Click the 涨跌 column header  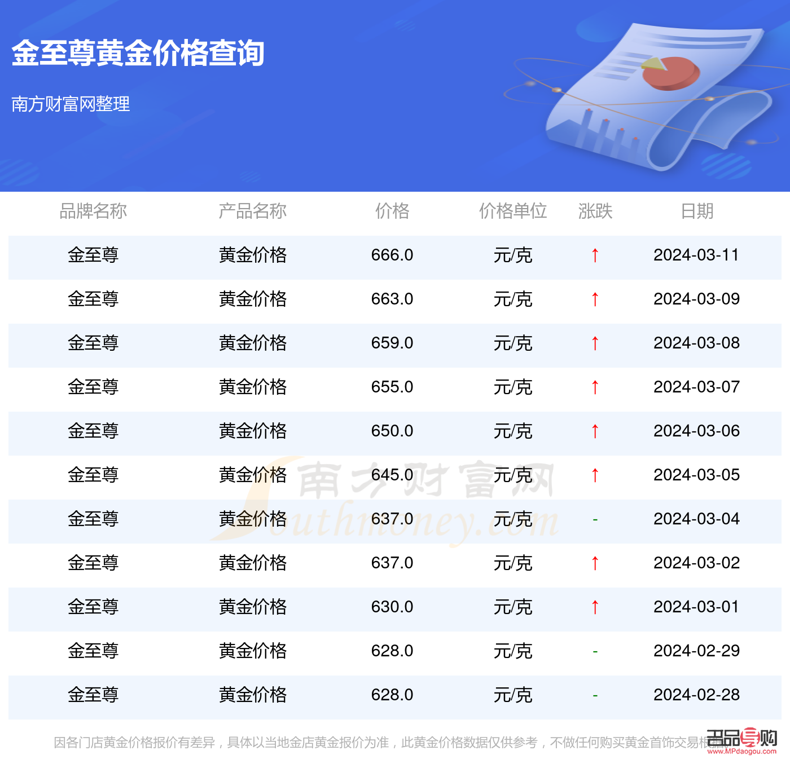coord(595,211)
